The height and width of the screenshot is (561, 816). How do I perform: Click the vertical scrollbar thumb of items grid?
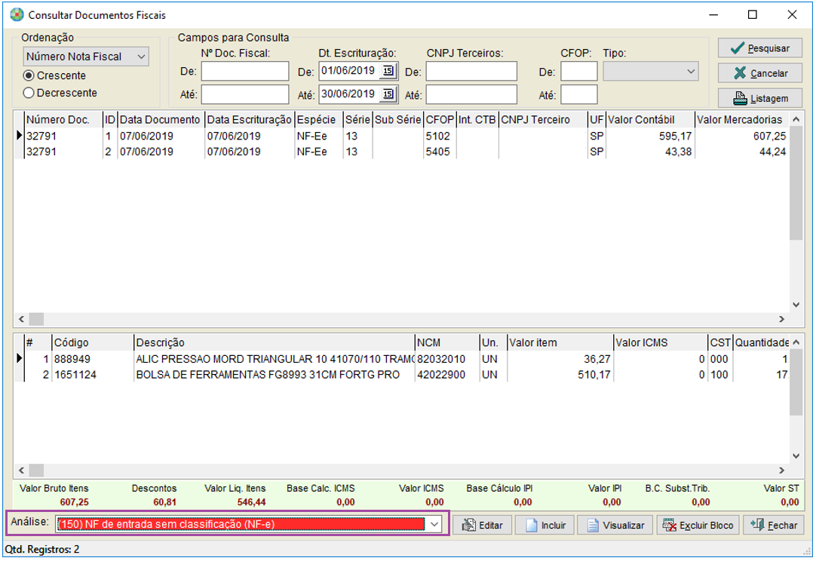click(796, 382)
